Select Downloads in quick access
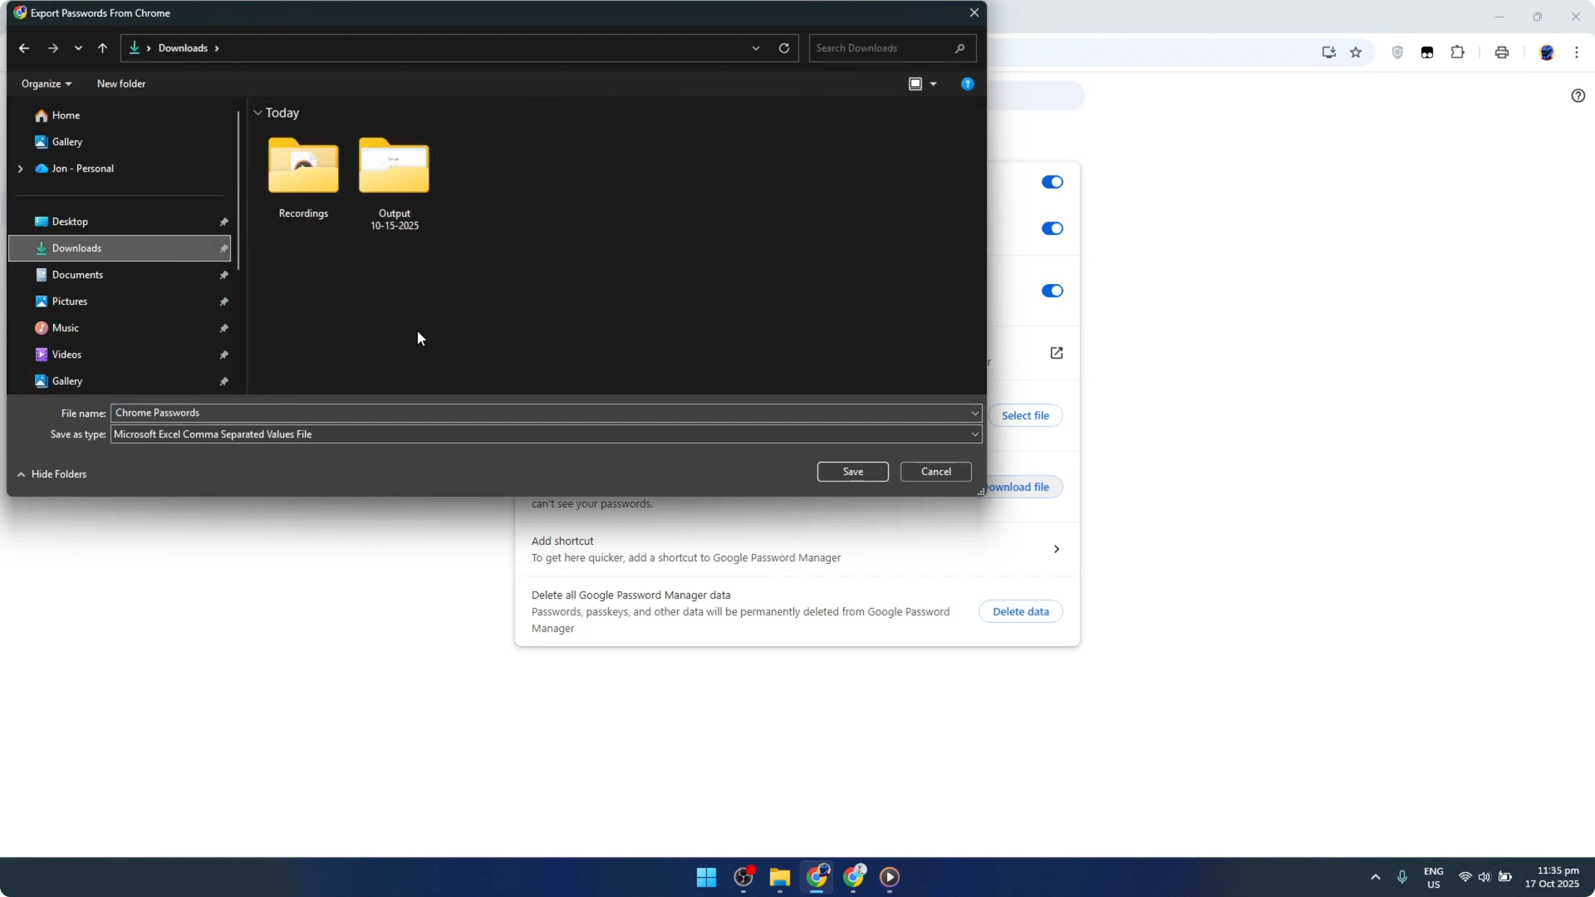 coord(120,248)
